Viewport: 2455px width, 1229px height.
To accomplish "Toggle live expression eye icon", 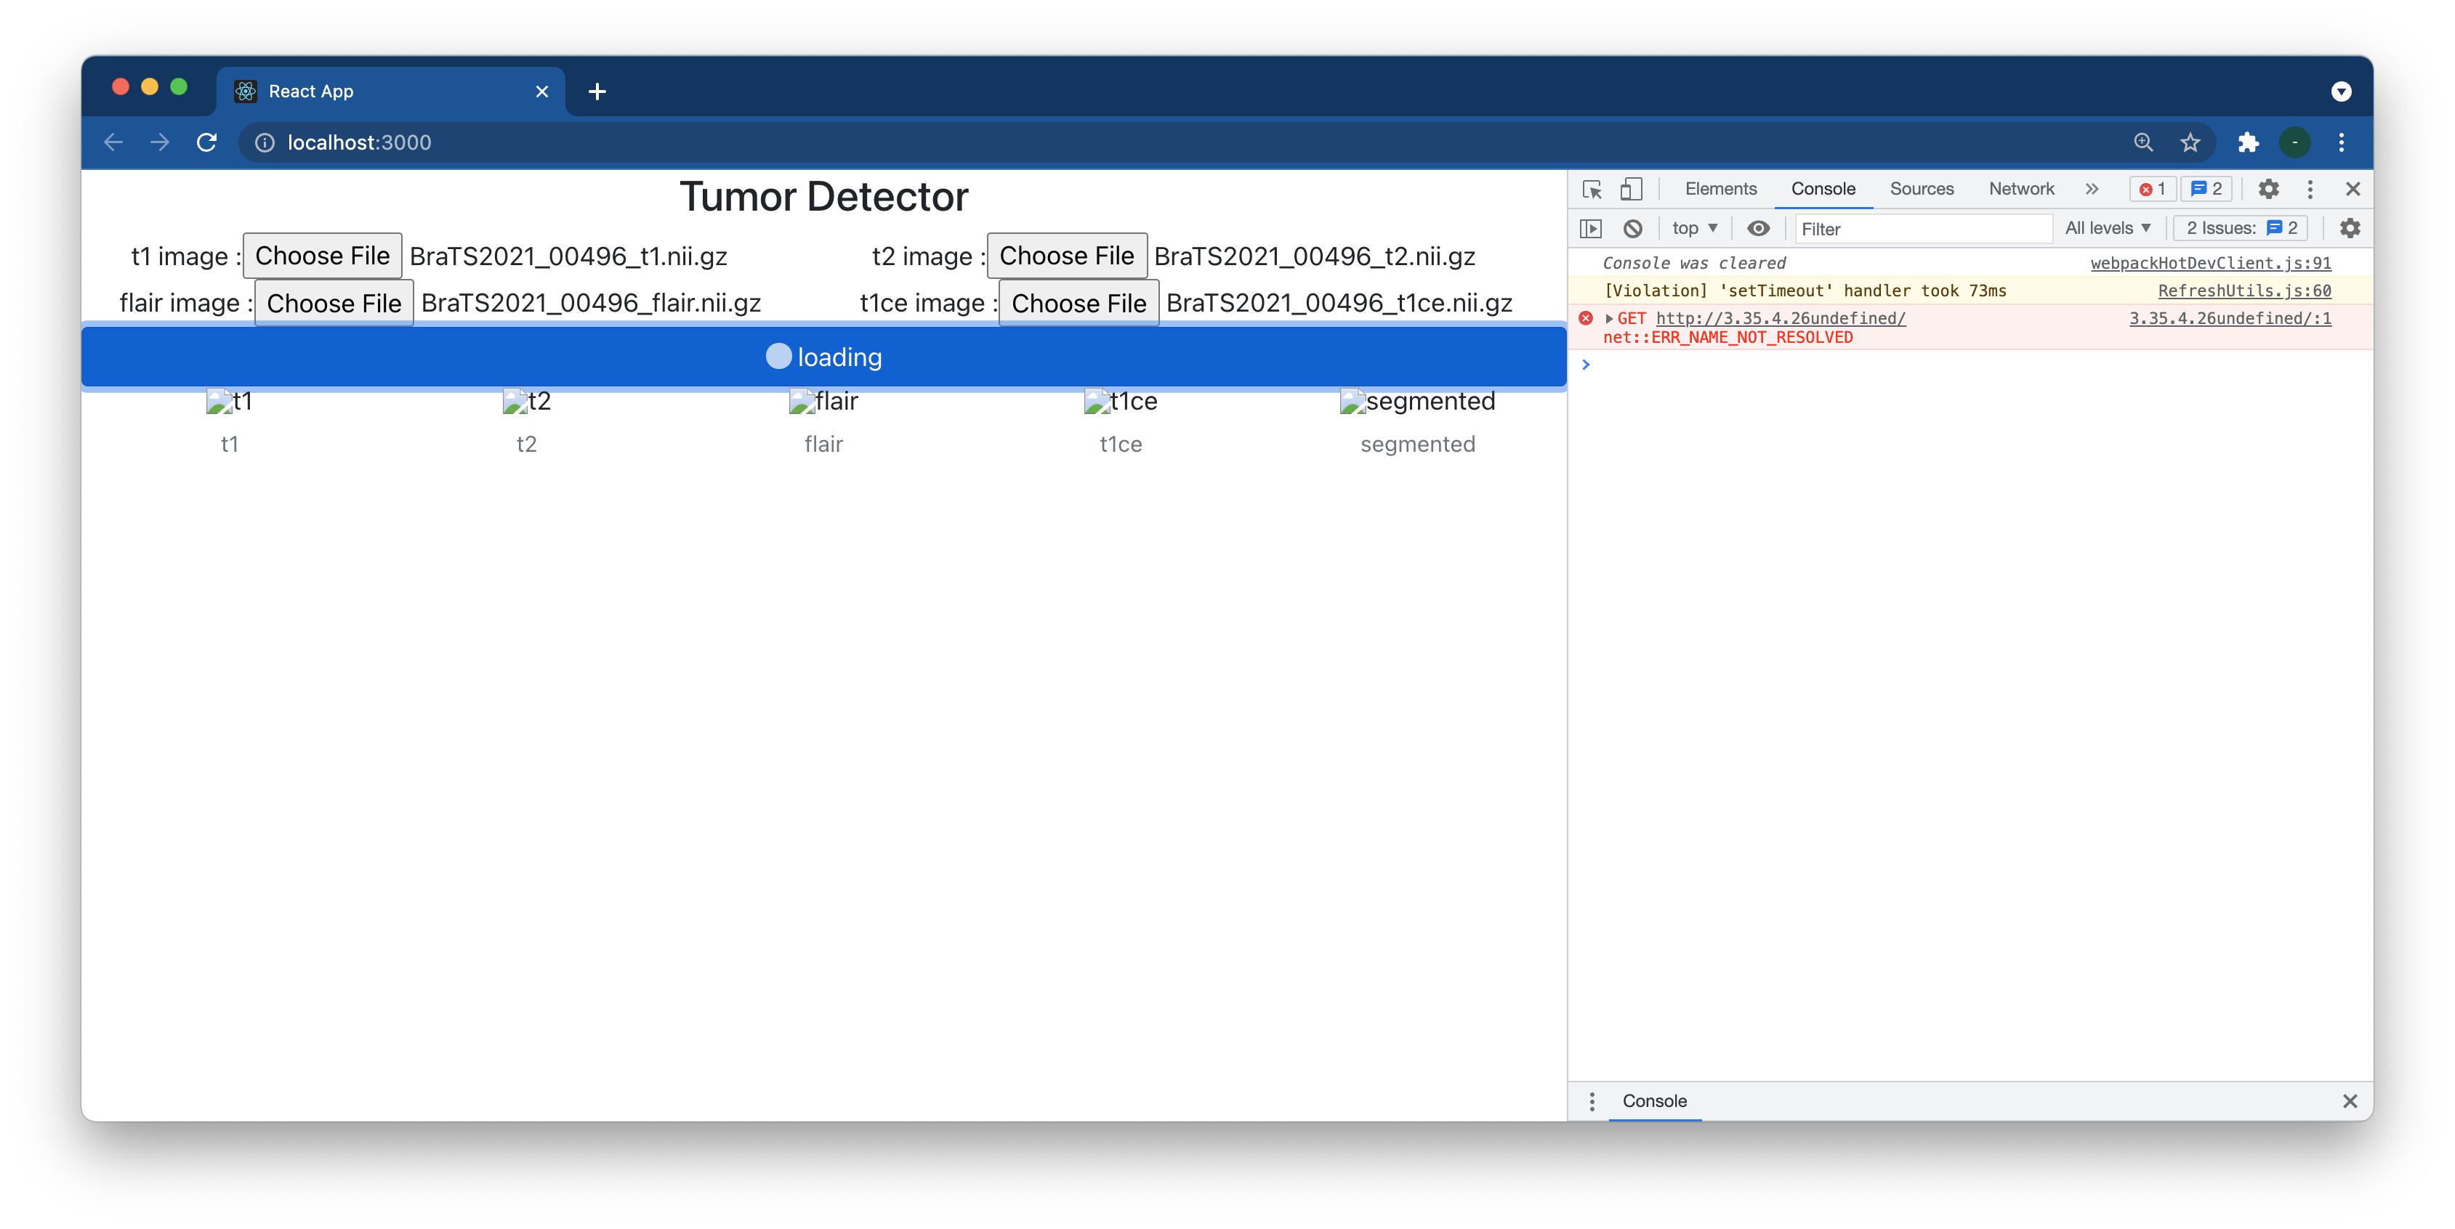I will [1758, 229].
